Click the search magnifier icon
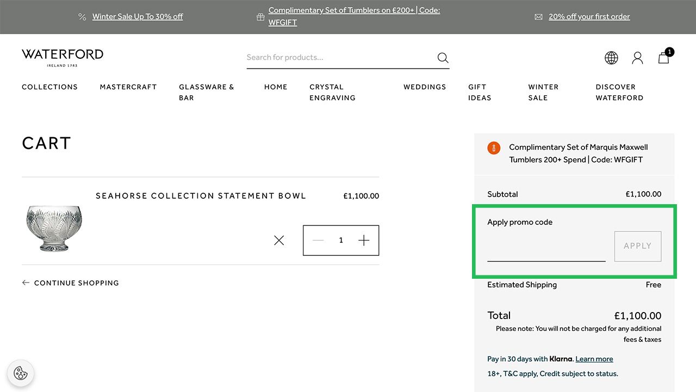The image size is (696, 392). tap(443, 58)
